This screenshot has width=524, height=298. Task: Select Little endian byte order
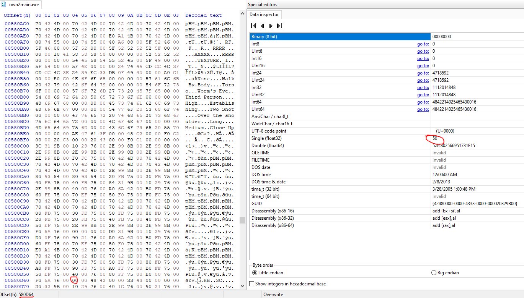255,273
